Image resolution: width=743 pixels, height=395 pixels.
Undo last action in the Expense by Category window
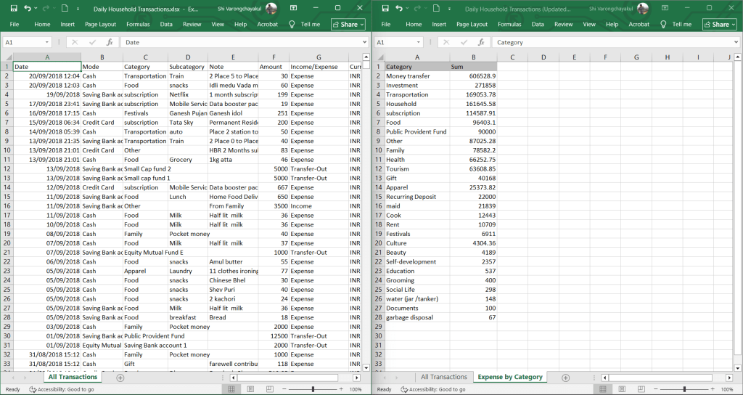pyautogui.click(x=398, y=8)
